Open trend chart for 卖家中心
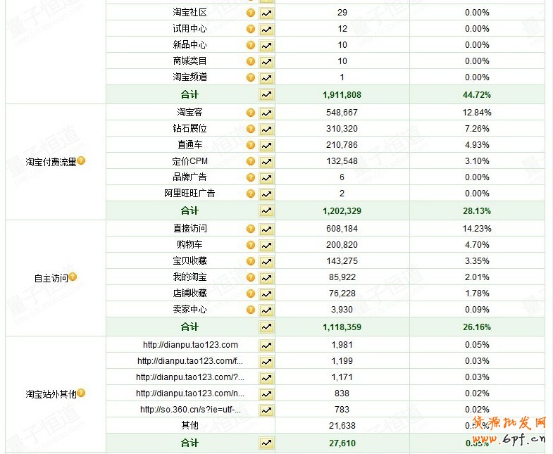Viewport: 553px width, 454px height. 266,310
